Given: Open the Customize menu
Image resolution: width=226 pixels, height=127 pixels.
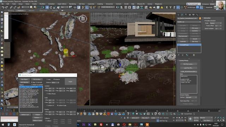Looking at the screenshot, I should click(x=91, y=4).
